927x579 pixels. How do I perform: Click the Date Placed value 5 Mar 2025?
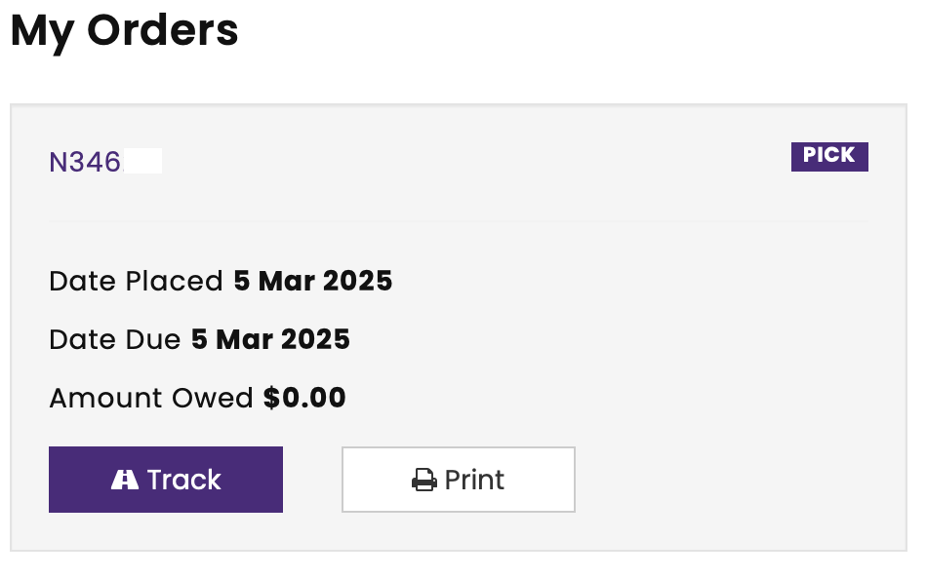pos(313,281)
